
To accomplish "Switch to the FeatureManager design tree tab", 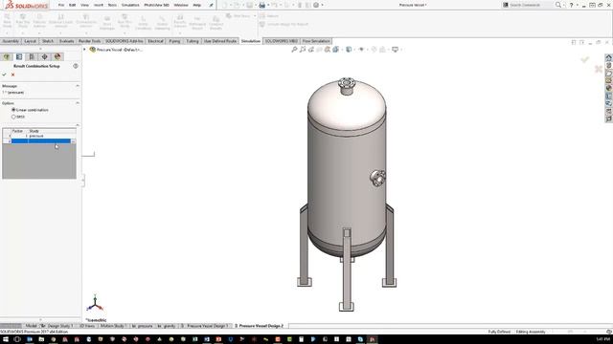I will pos(7,57).
